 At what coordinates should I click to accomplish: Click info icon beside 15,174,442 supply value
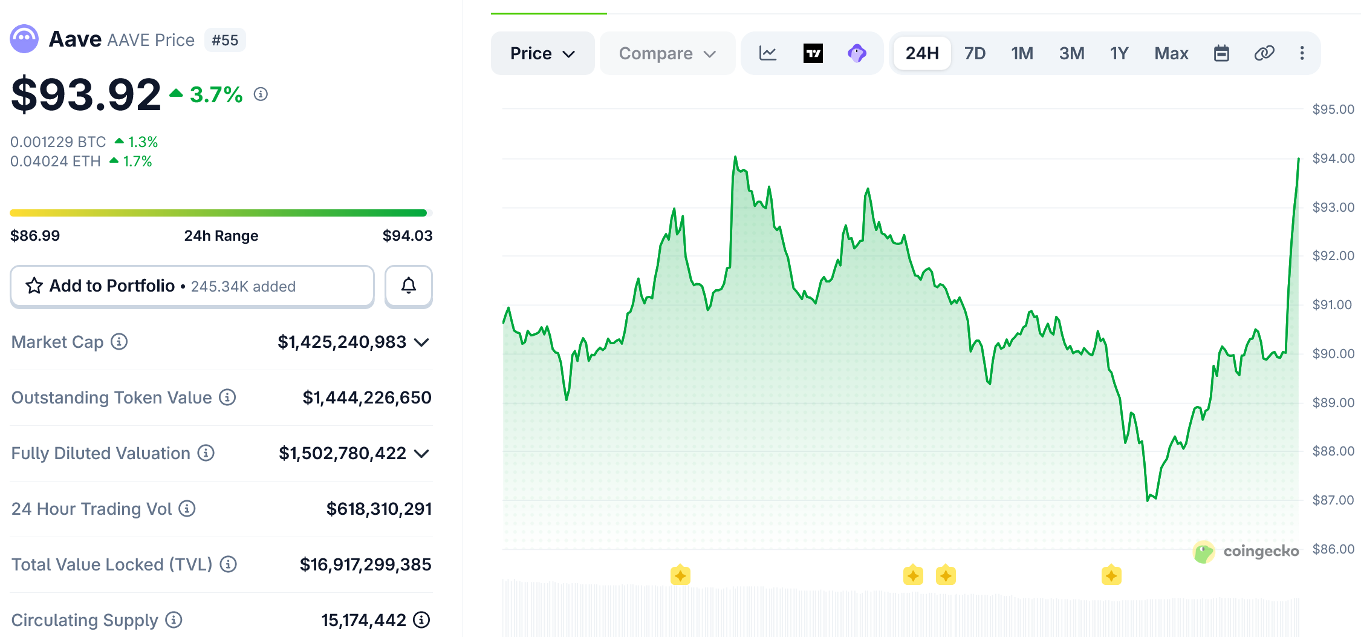(421, 620)
